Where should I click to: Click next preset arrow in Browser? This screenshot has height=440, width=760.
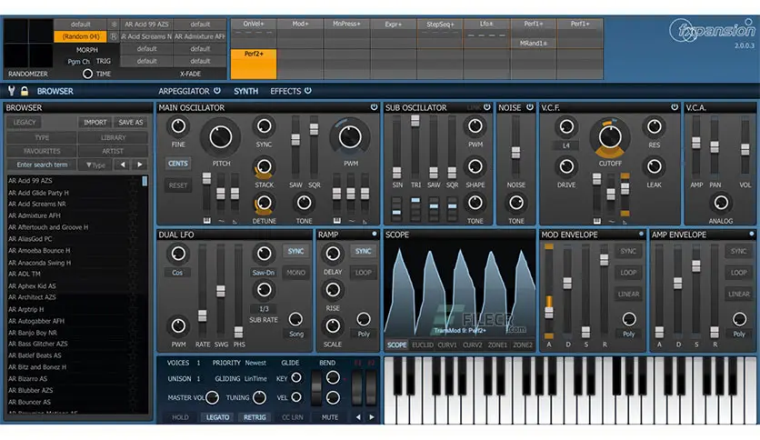[140, 165]
